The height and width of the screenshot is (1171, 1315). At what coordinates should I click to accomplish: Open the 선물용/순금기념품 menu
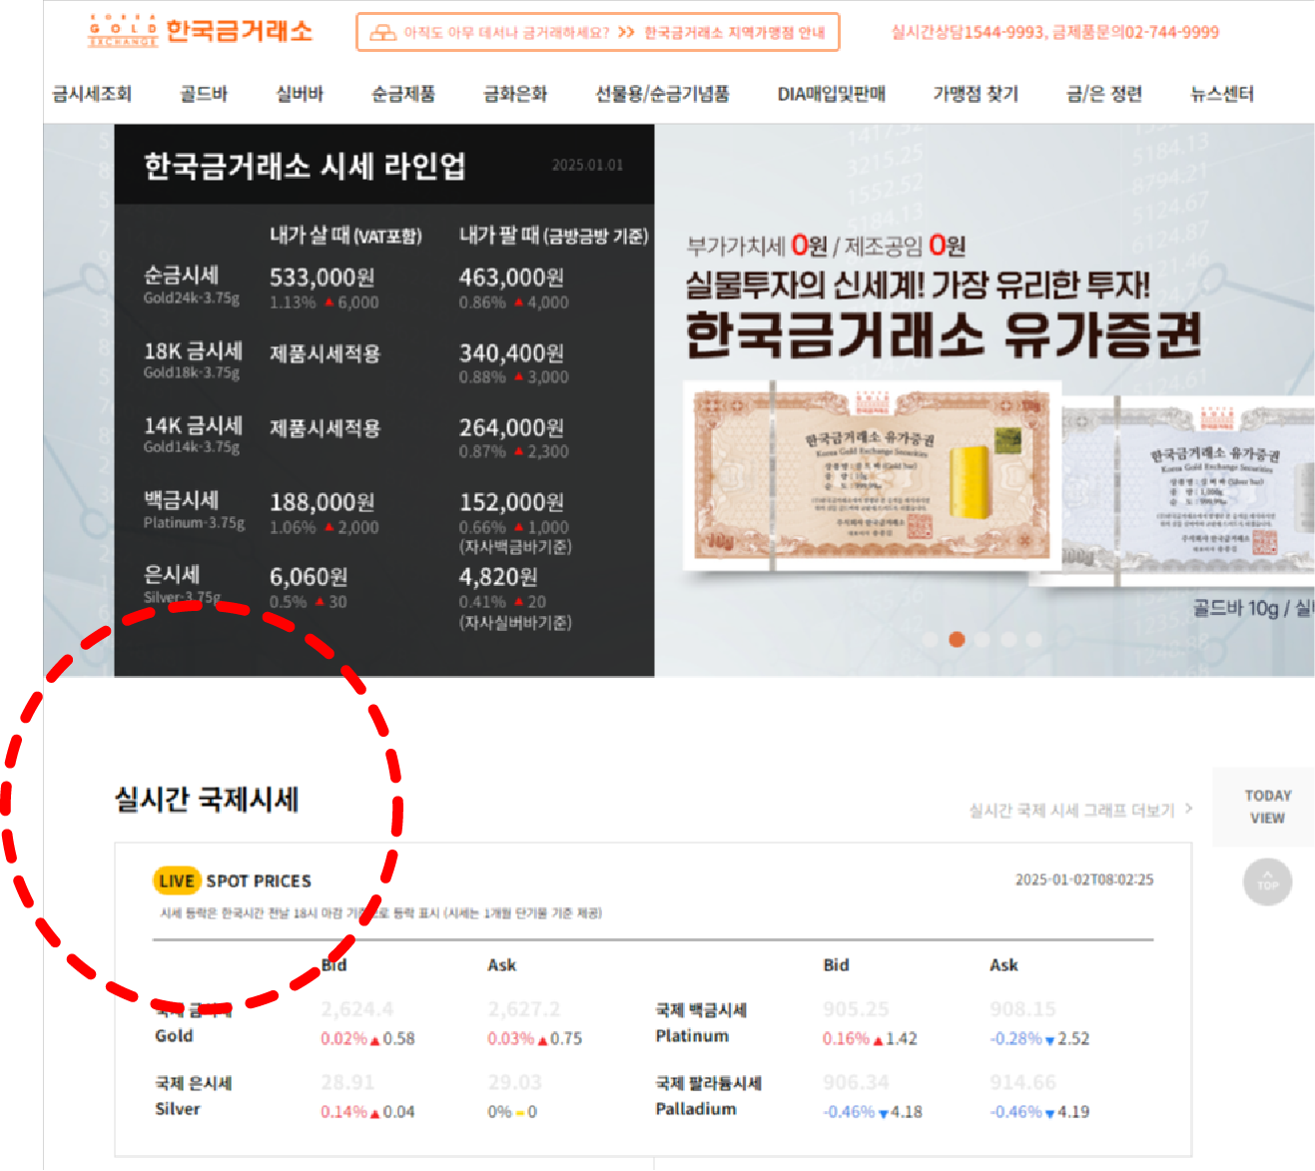662,94
